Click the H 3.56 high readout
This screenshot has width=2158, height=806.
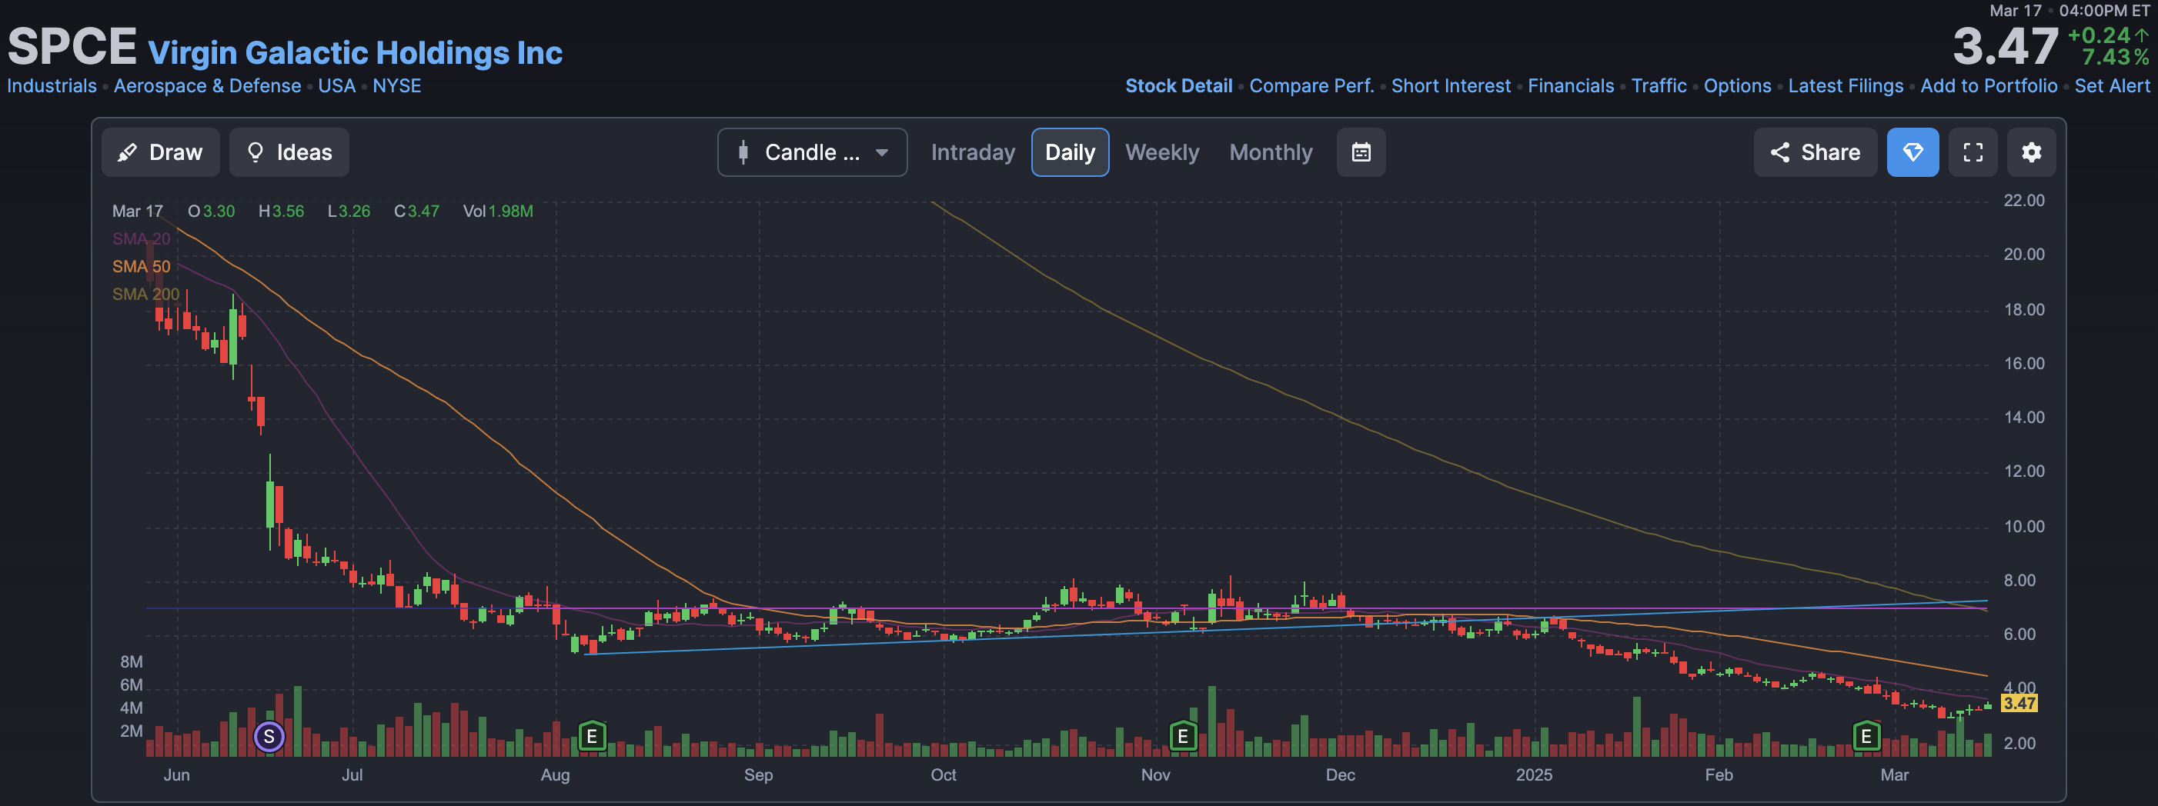[x=281, y=211]
